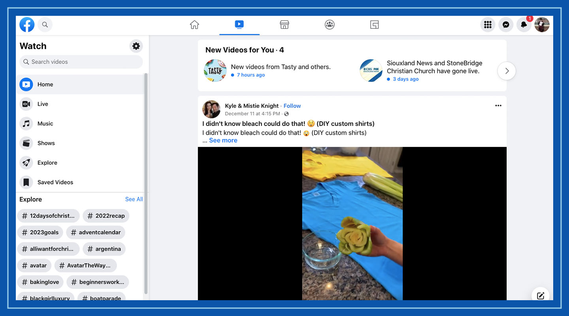Open the Groups icon in top navigation
The height and width of the screenshot is (316, 569).
click(x=330, y=24)
